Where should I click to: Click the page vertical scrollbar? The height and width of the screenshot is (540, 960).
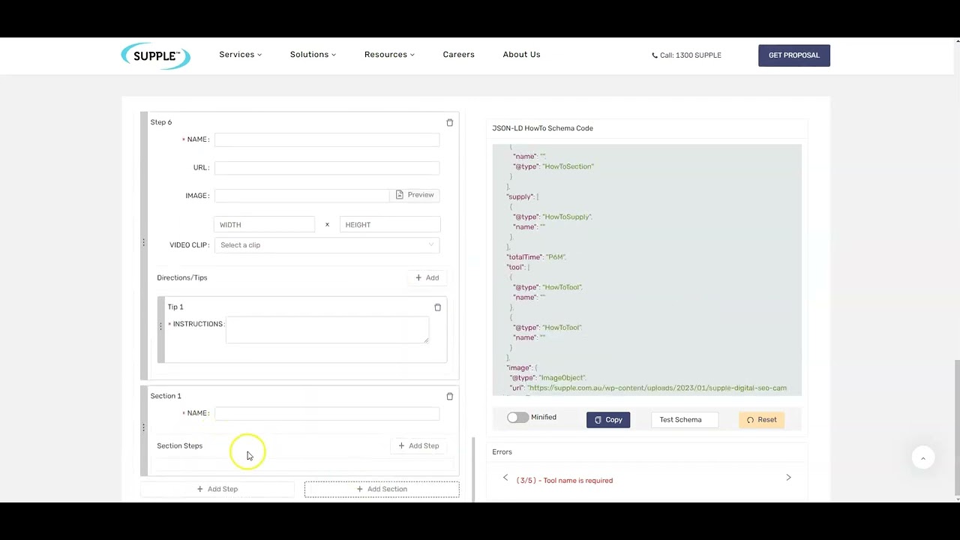pos(956,427)
